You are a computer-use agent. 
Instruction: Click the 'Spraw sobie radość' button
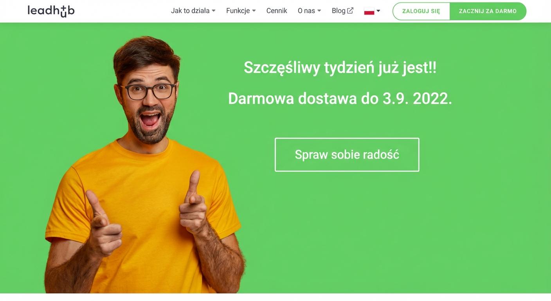347,154
